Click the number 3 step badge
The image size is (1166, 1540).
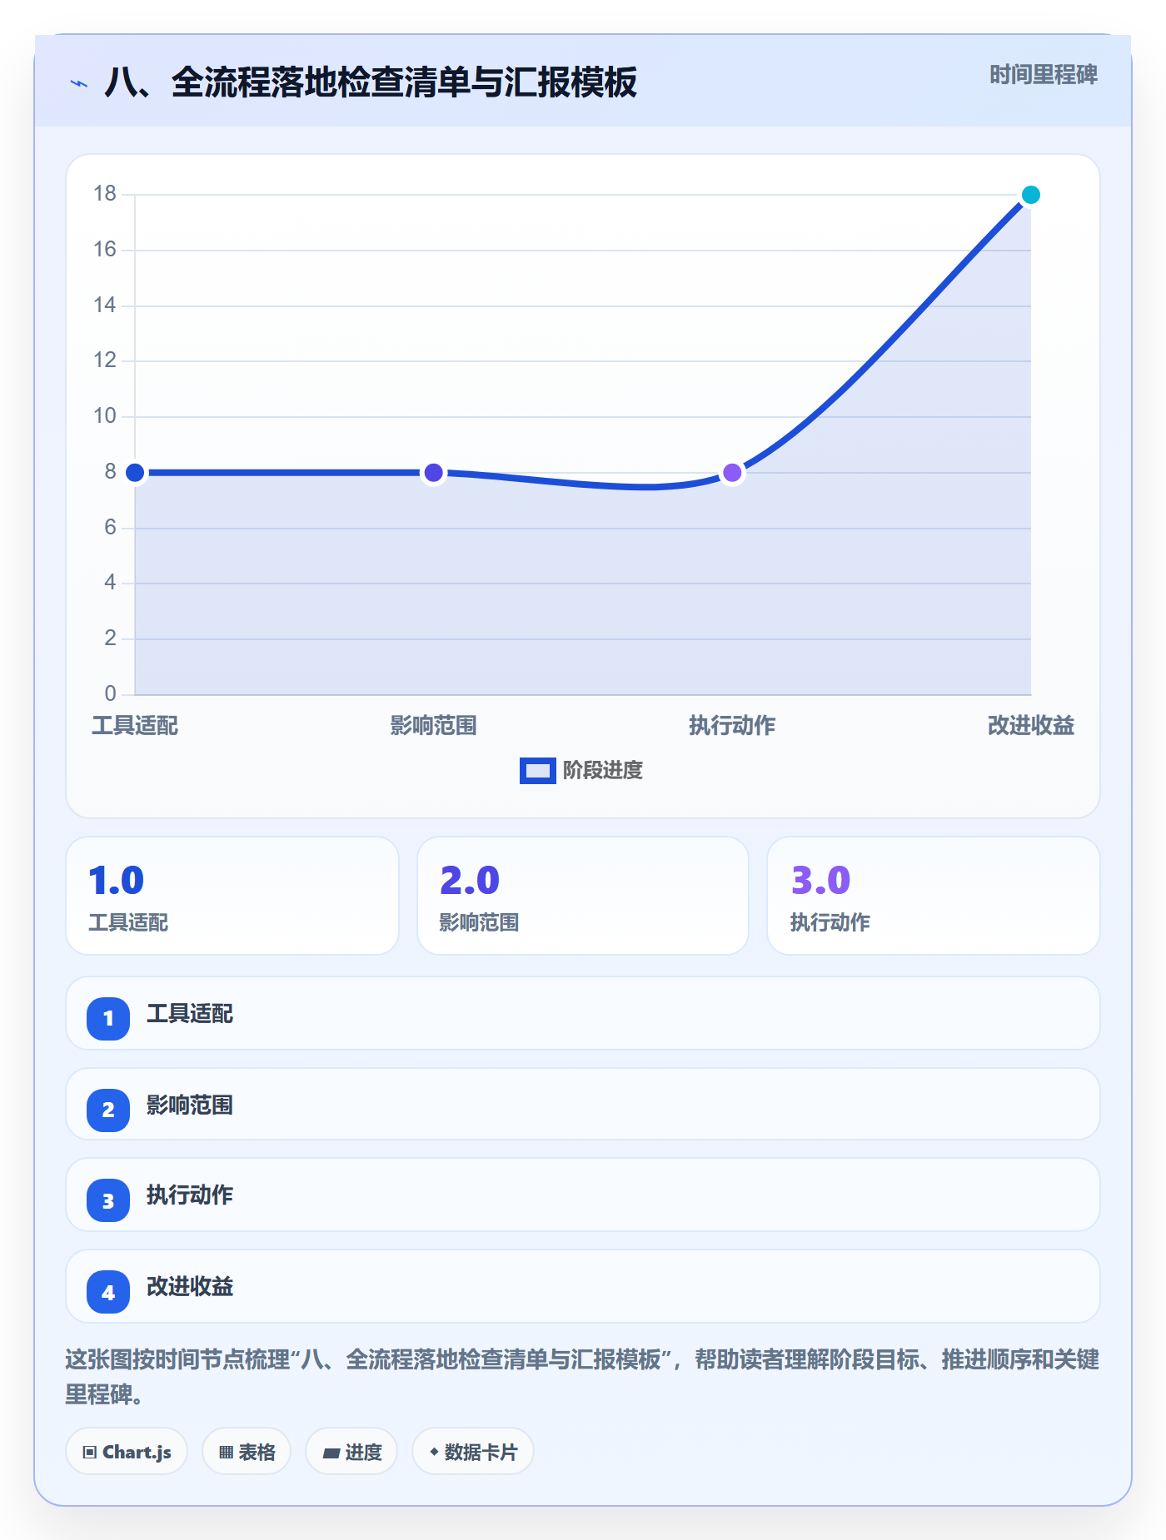(108, 1200)
